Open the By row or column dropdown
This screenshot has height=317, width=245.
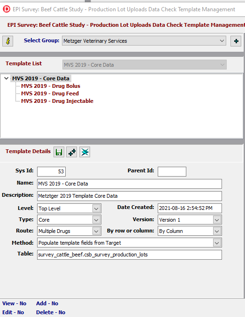click(190, 231)
